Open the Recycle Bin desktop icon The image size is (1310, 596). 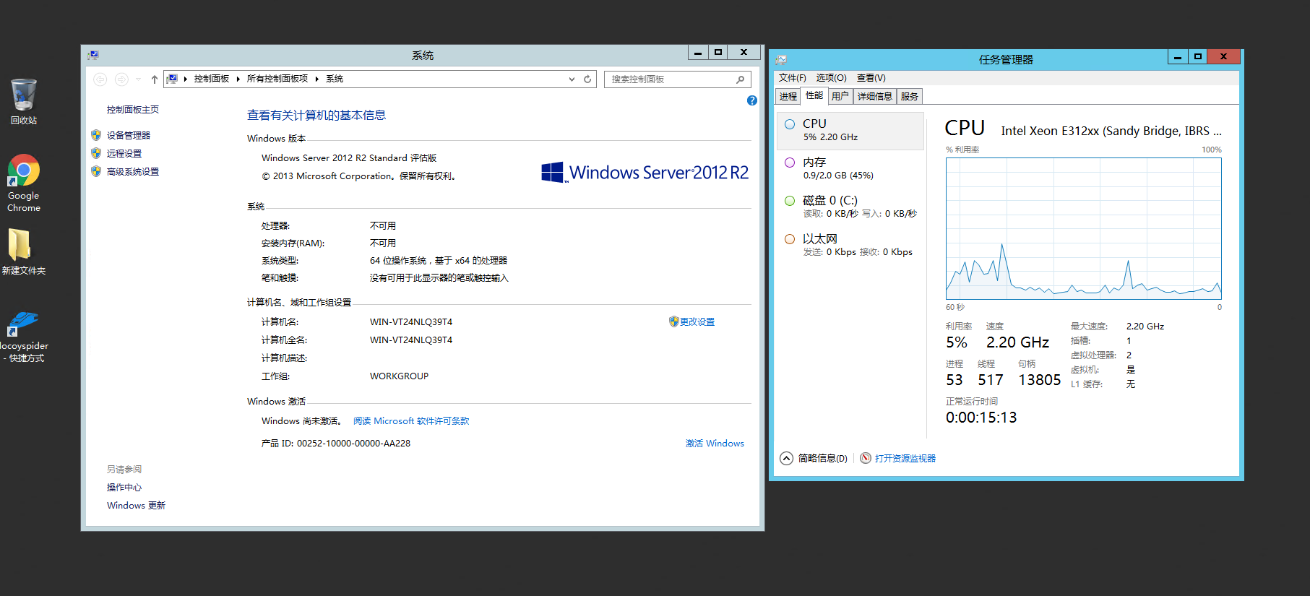(23, 98)
